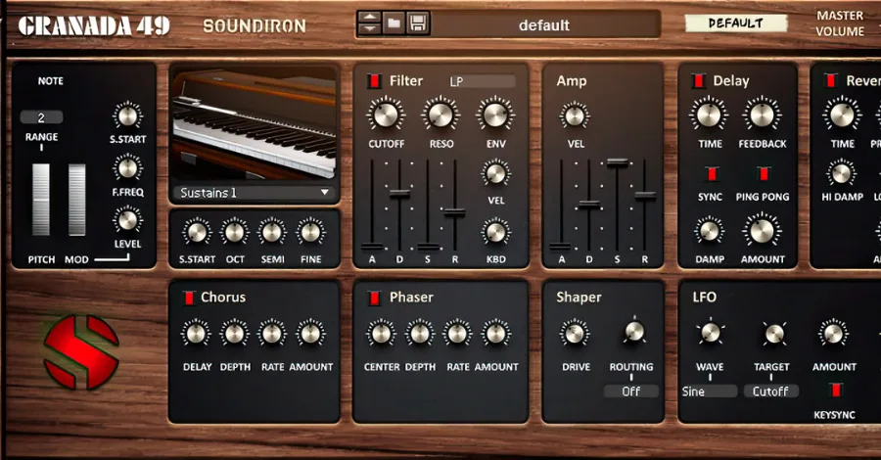Click the default preset name field
The image size is (881, 460).
click(544, 24)
